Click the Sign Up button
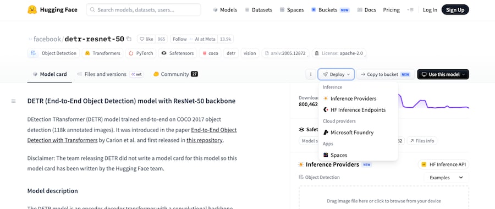Screen dimensions: 495x209 (x=455, y=10)
